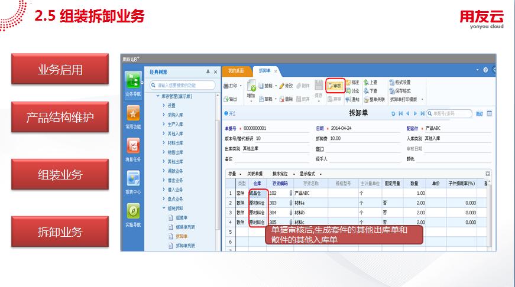Switch to the 我的桌面 tab
Viewport: 515px width, 287px height.
click(236, 71)
